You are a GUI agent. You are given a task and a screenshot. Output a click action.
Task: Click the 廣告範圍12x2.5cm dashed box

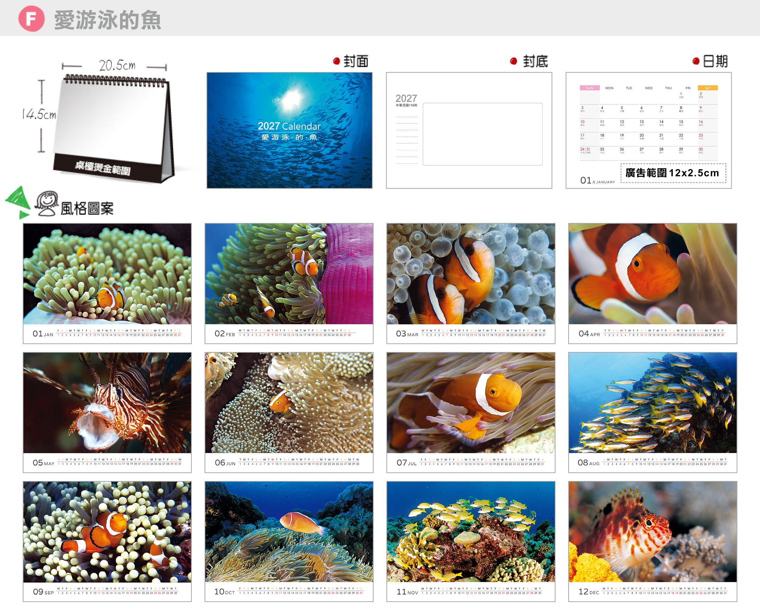coord(673,173)
